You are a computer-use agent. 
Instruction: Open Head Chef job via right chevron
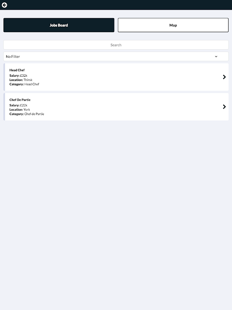tap(224, 77)
